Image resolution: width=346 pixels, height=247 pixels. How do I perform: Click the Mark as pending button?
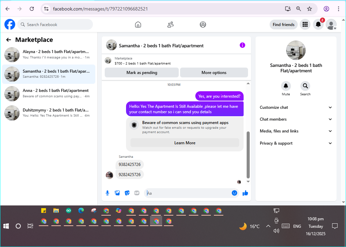142,73
